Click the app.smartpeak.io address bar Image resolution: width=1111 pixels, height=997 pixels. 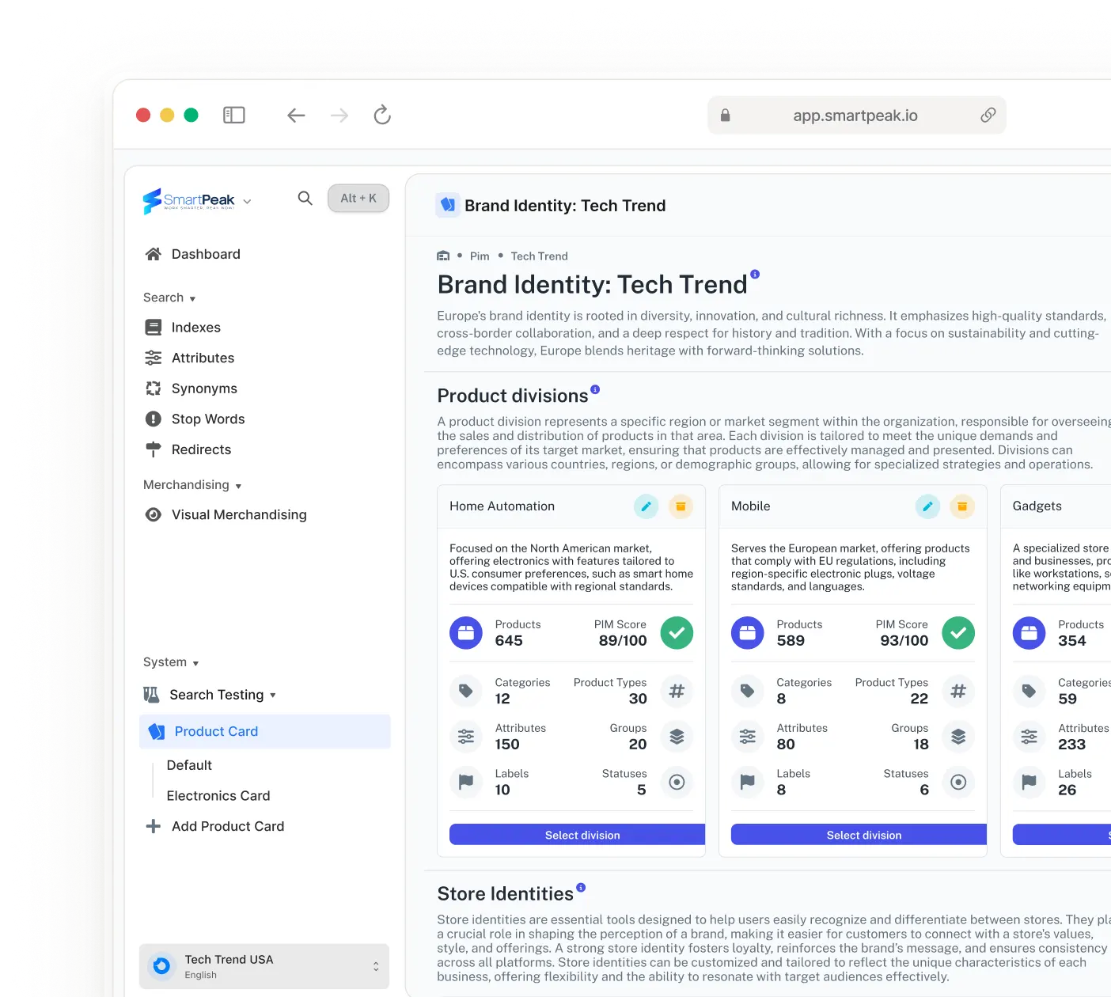[x=855, y=115]
